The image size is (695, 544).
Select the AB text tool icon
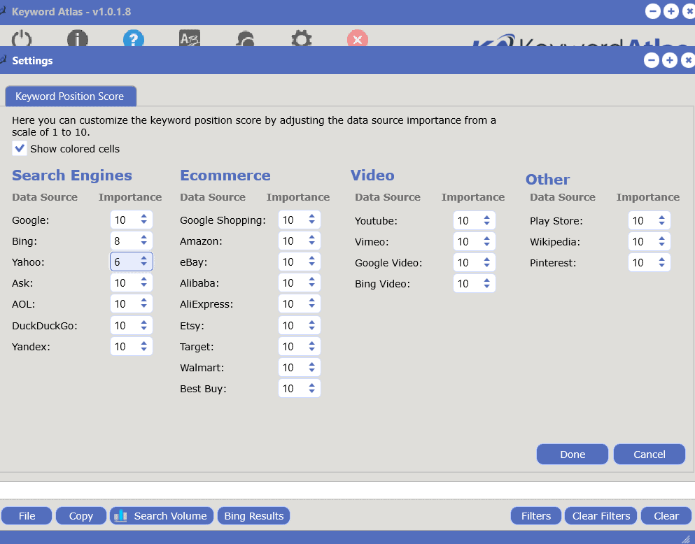point(189,40)
